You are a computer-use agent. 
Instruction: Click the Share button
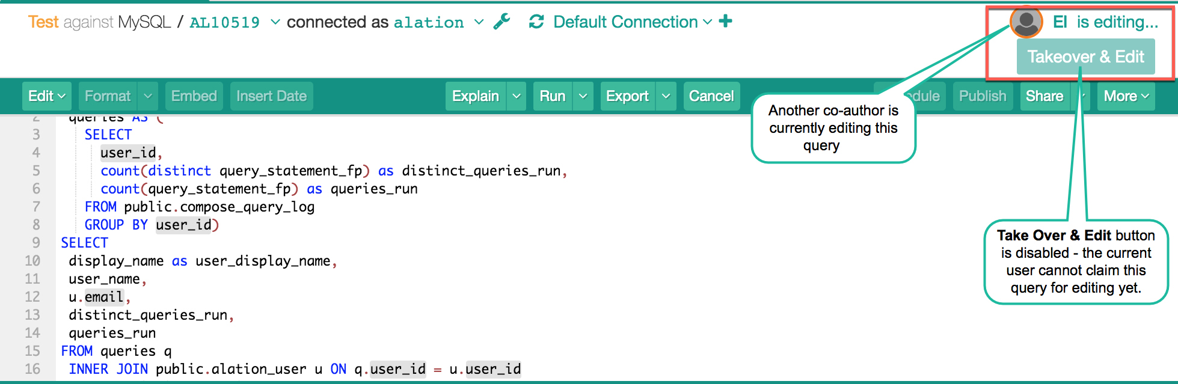click(x=1045, y=96)
